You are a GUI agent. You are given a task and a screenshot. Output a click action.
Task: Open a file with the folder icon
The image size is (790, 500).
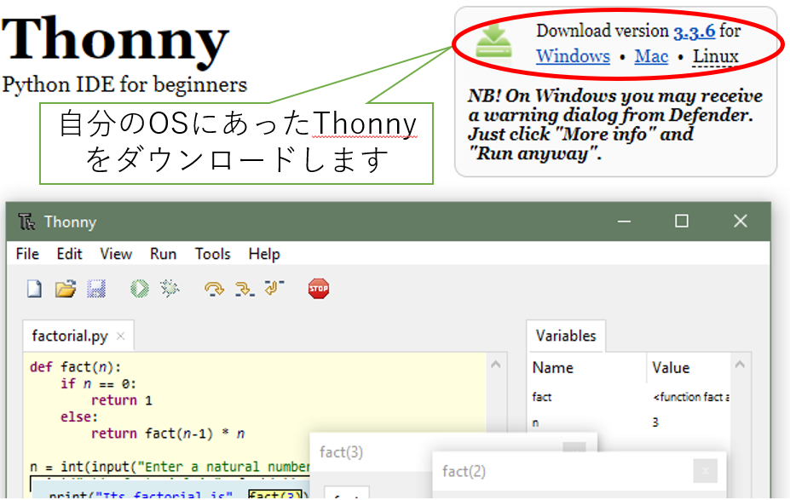66,289
